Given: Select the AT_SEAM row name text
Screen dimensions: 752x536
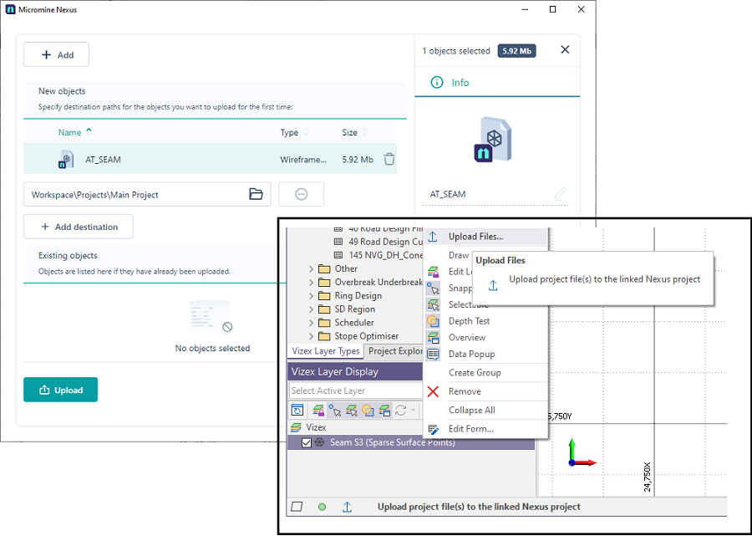Looking at the screenshot, I should pos(103,160).
